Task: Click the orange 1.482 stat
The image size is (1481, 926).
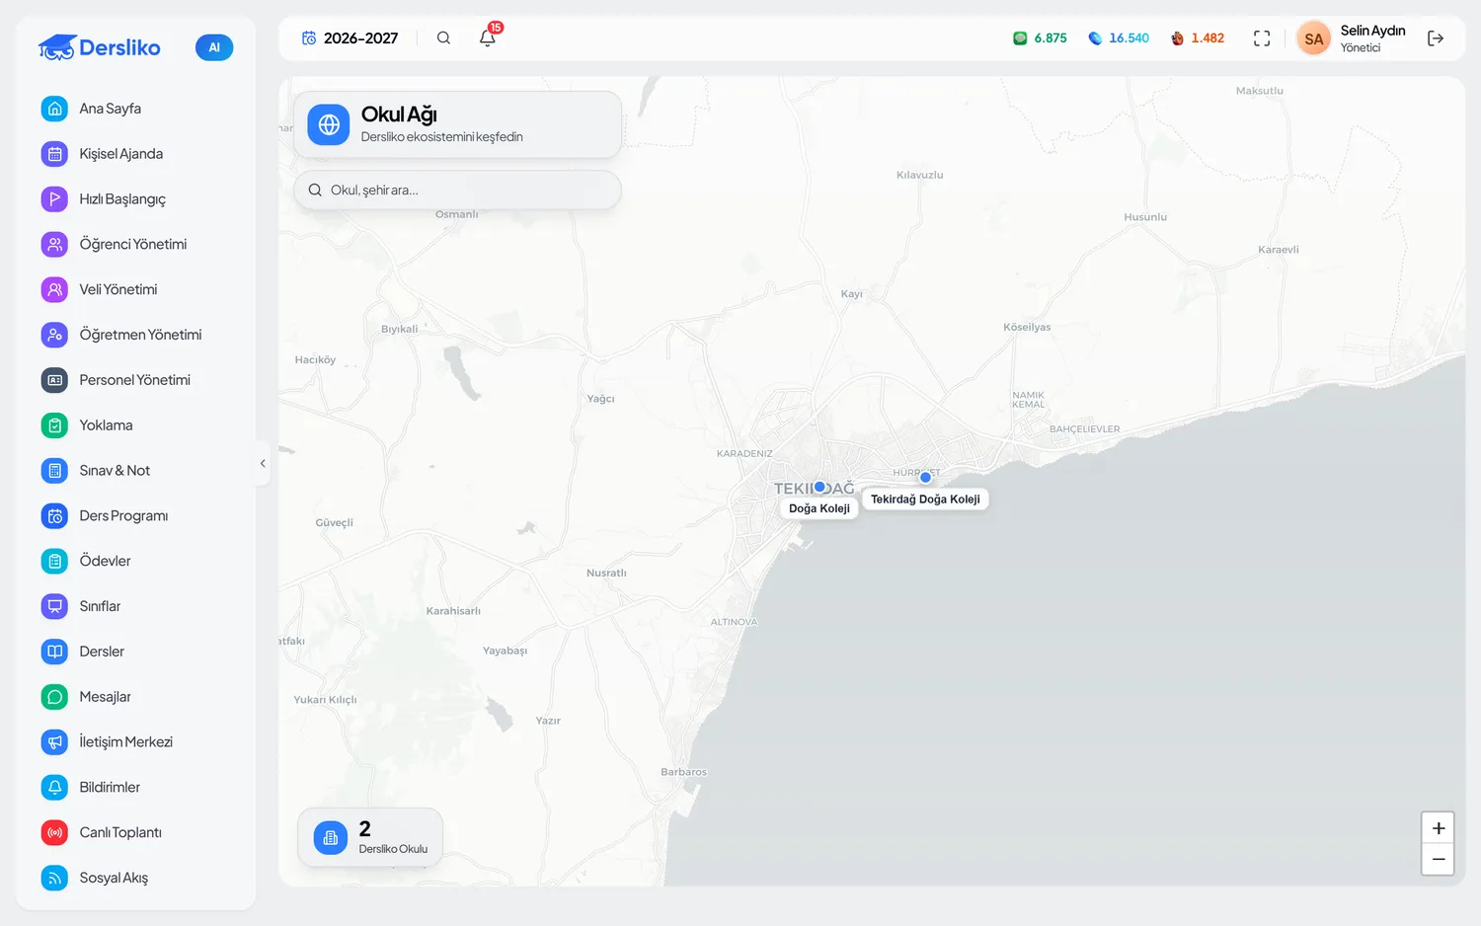Action: click(x=1197, y=39)
